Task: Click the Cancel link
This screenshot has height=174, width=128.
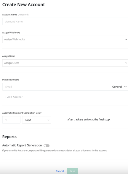Action: point(60,171)
